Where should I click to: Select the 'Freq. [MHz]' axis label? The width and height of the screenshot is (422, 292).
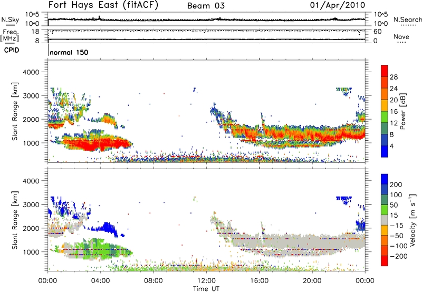(x=9, y=36)
